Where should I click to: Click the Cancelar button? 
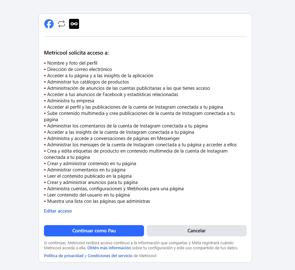[x=196, y=231]
